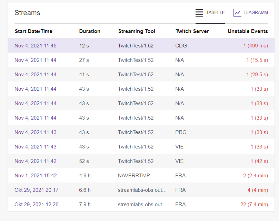
Task: Switch to the DIAGRAMM tab
Action: coord(251,12)
